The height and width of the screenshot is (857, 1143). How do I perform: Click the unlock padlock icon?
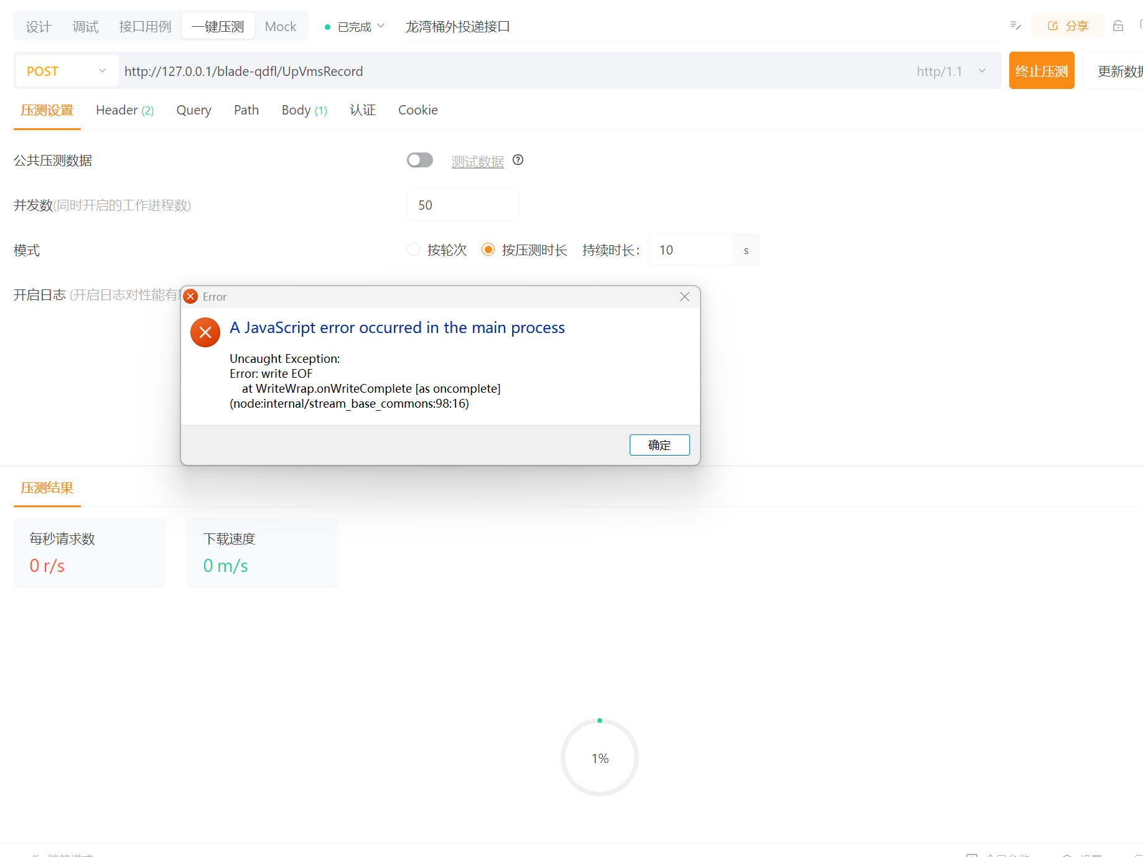[x=1118, y=26]
